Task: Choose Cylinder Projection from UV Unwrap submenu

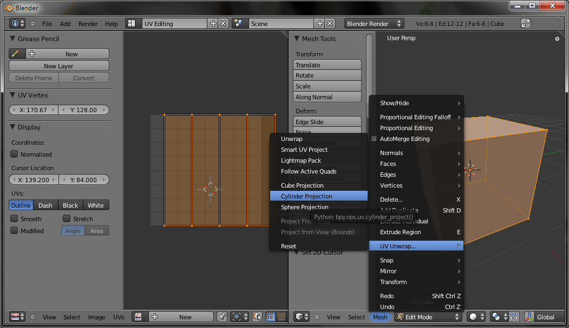Action: (x=306, y=196)
